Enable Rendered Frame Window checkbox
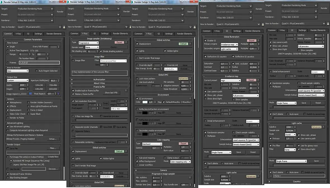Image resolution: width=330 pixels, height=188 pixels. tap(8, 174)
